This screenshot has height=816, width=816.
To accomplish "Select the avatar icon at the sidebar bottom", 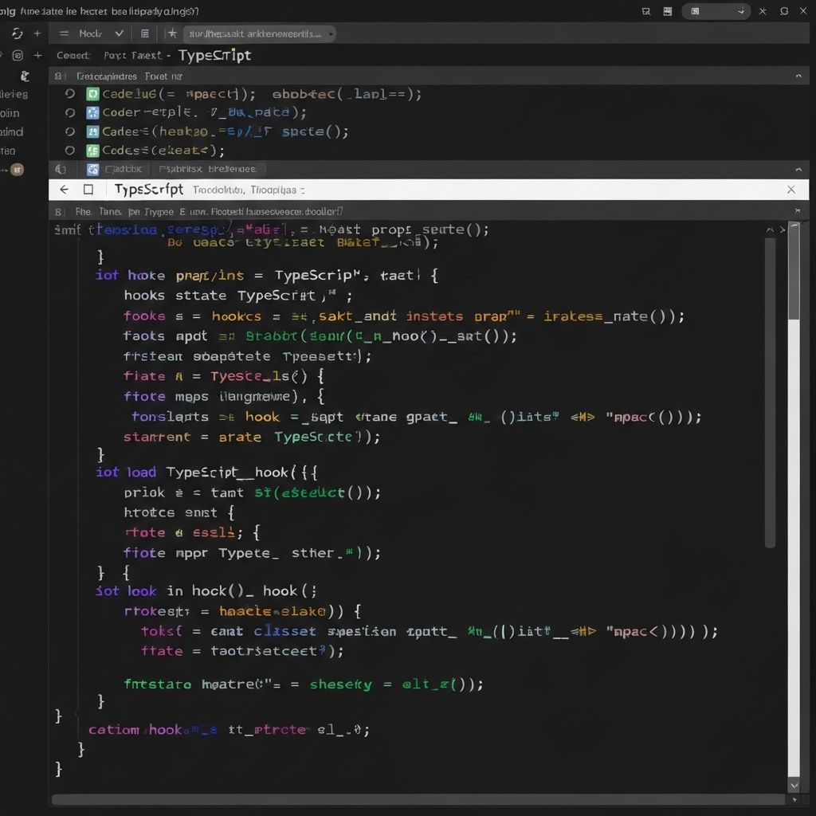I will (18, 169).
